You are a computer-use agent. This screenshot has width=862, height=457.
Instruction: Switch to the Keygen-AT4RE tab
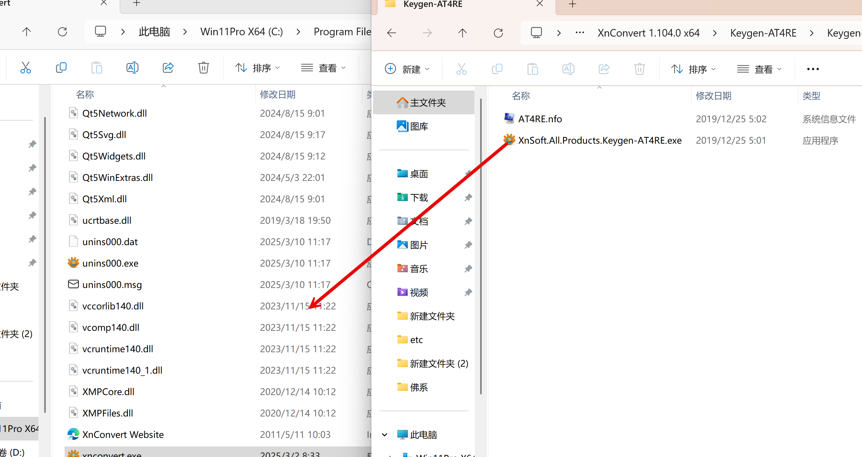[x=433, y=4]
